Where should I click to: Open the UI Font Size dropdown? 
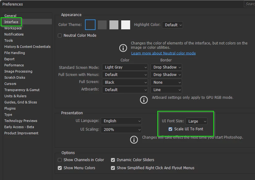pos(196,121)
